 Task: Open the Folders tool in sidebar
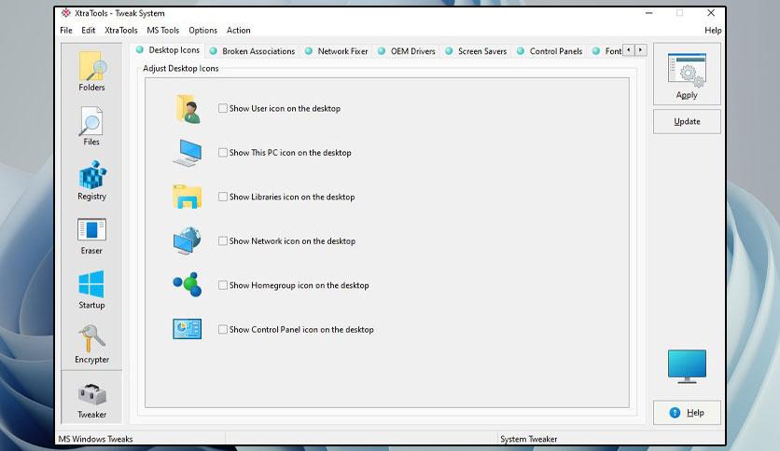click(92, 72)
